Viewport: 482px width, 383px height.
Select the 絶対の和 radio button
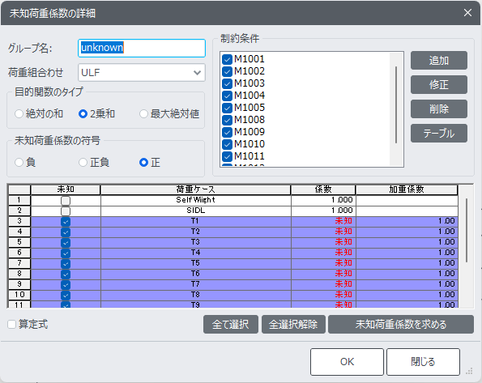click(19, 113)
